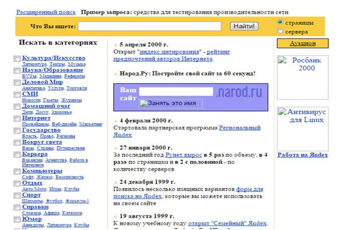
Task: Click the Торговля subcategory link
Action: (x=76, y=88)
